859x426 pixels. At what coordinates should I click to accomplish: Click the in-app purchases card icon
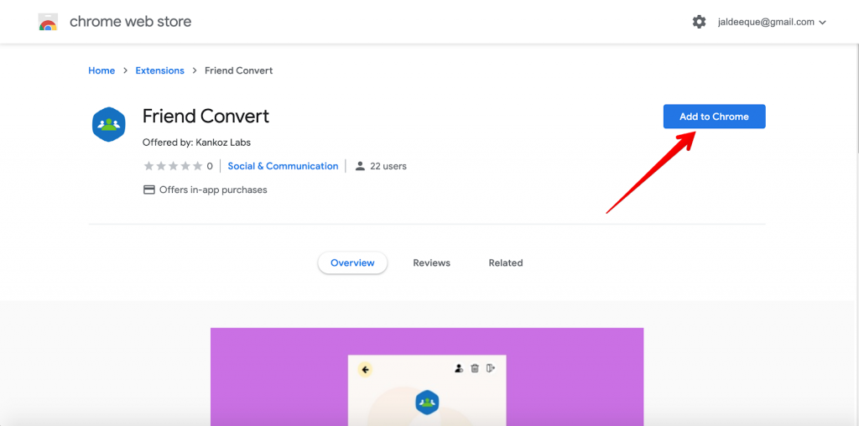click(x=149, y=190)
